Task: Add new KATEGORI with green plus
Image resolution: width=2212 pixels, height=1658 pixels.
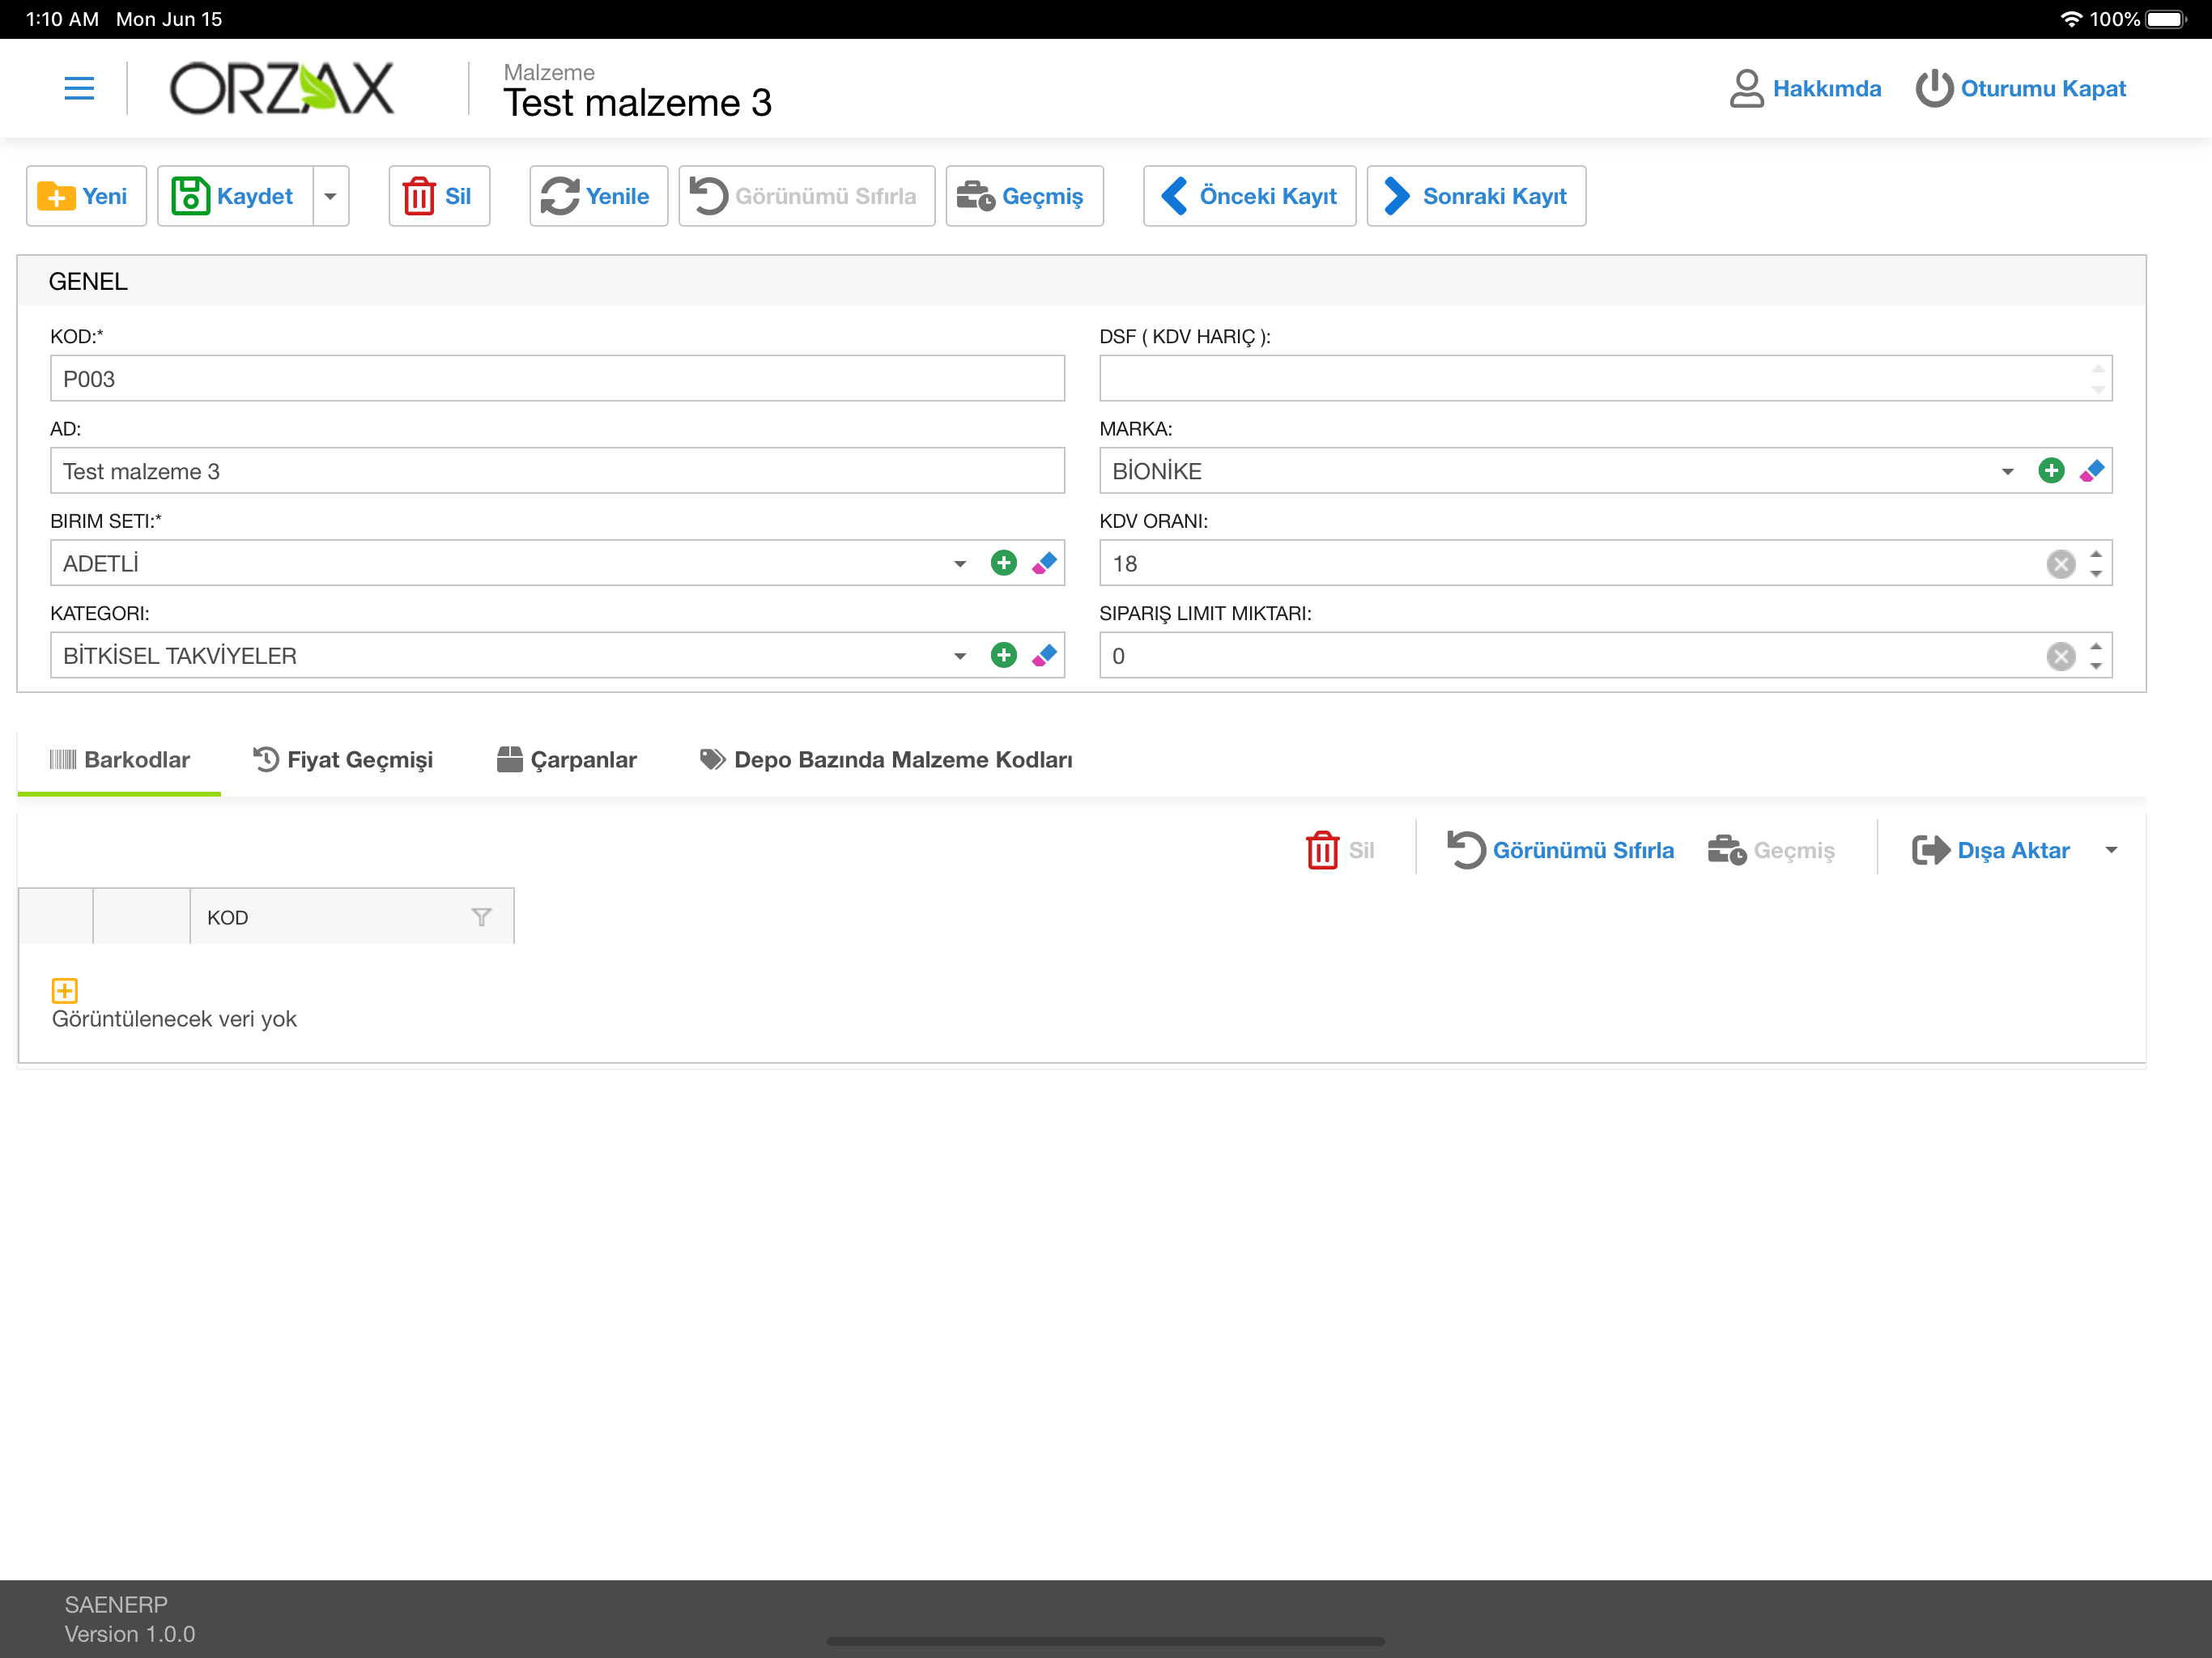Action: (1003, 655)
